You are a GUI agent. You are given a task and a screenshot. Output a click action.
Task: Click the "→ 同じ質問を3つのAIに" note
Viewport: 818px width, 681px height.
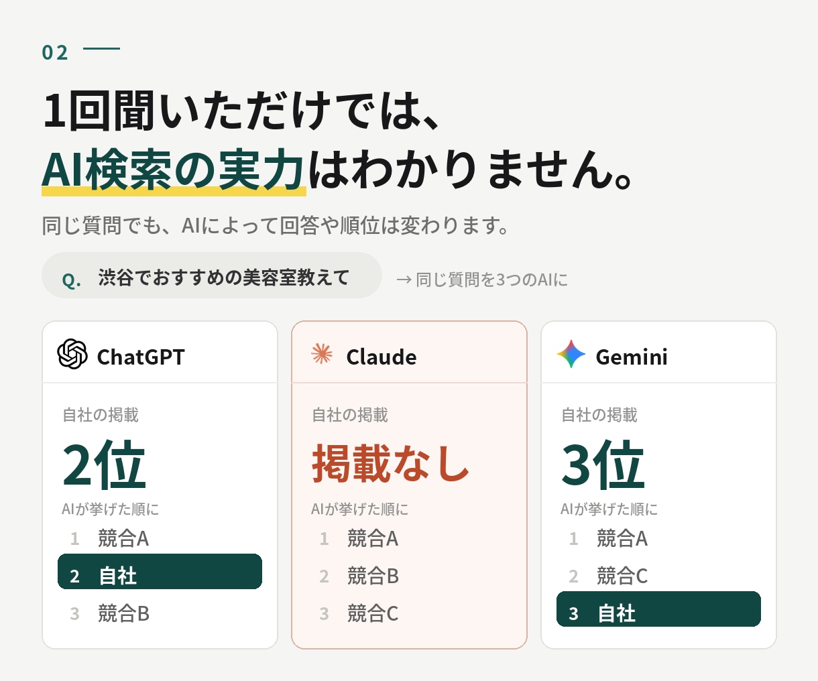click(x=481, y=280)
